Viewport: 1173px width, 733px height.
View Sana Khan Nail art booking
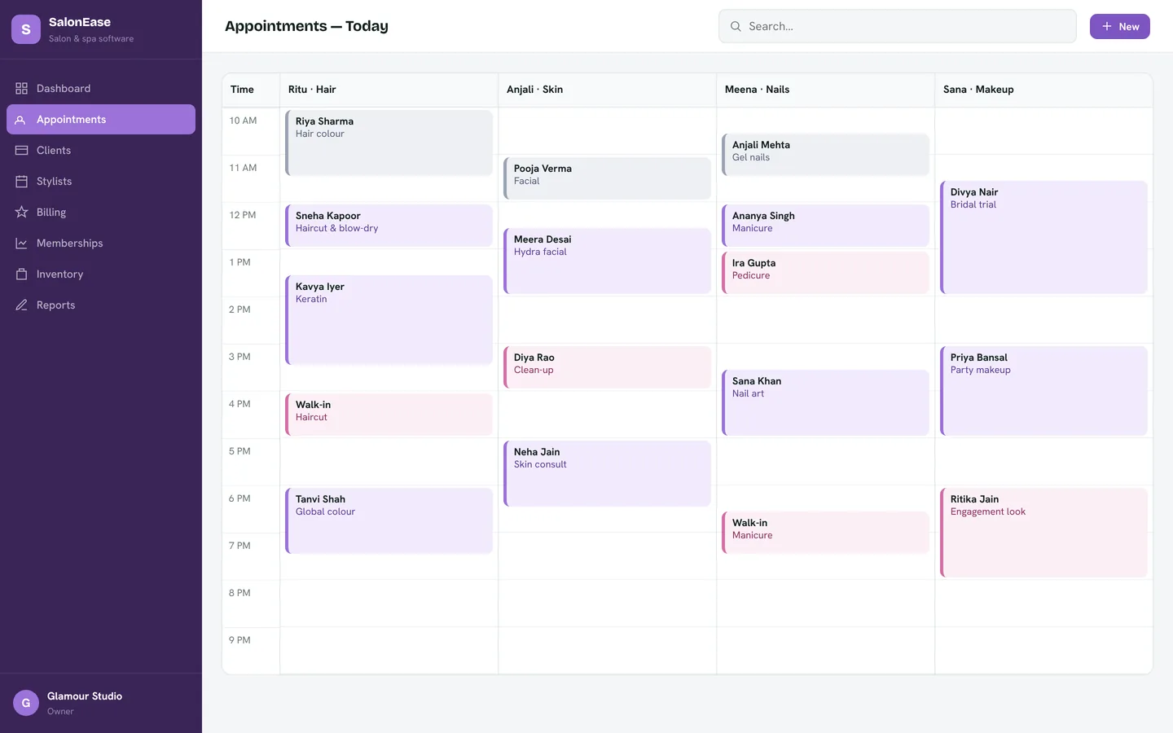[826, 403]
